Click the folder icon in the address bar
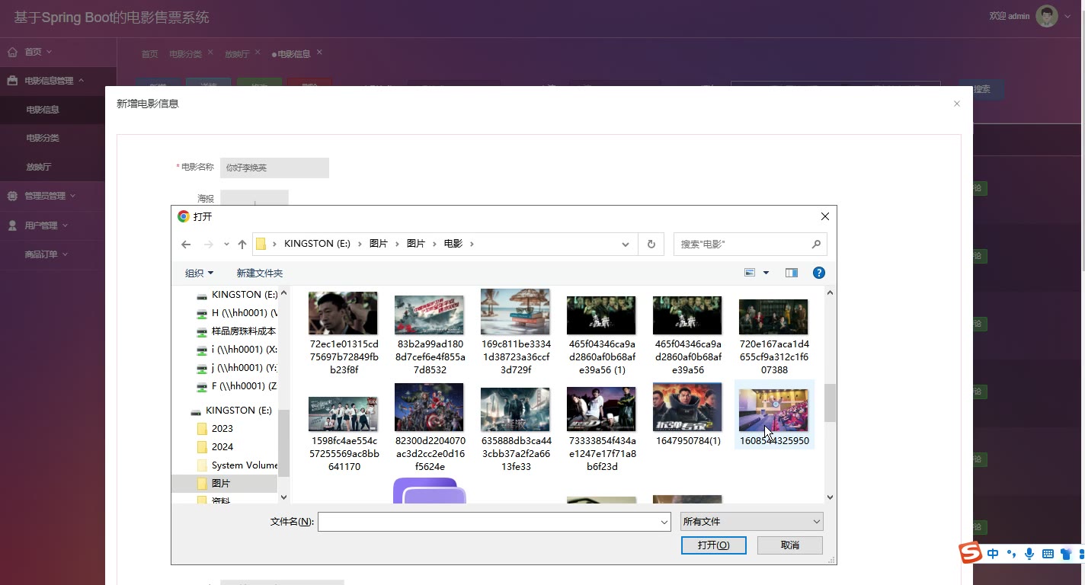Image resolution: width=1085 pixels, height=585 pixels. pos(261,244)
